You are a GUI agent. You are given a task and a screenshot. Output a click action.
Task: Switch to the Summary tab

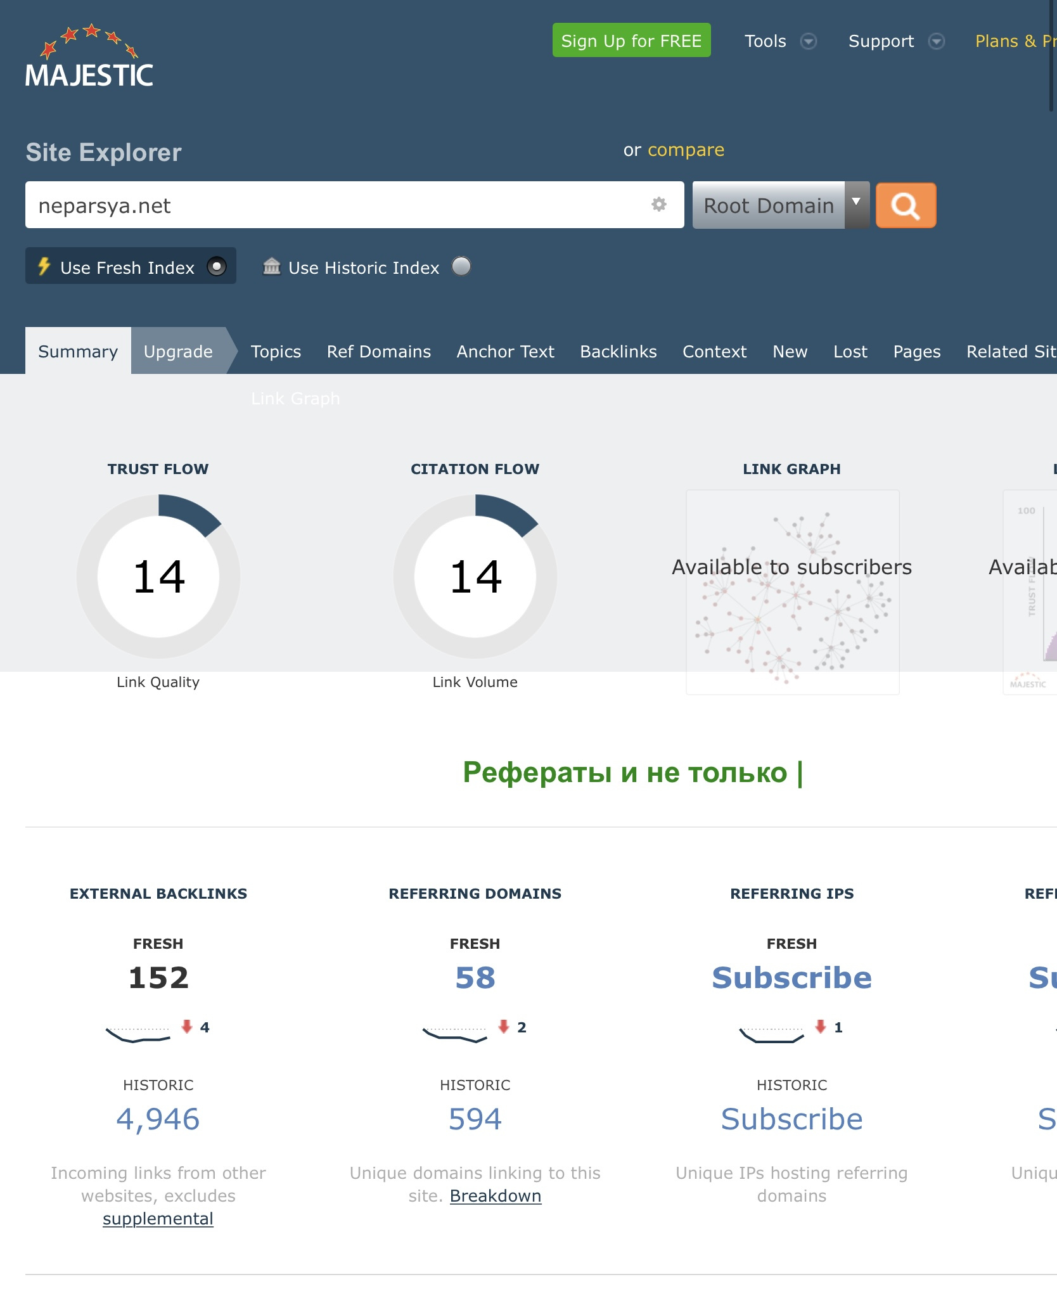pyautogui.click(x=78, y=351)
